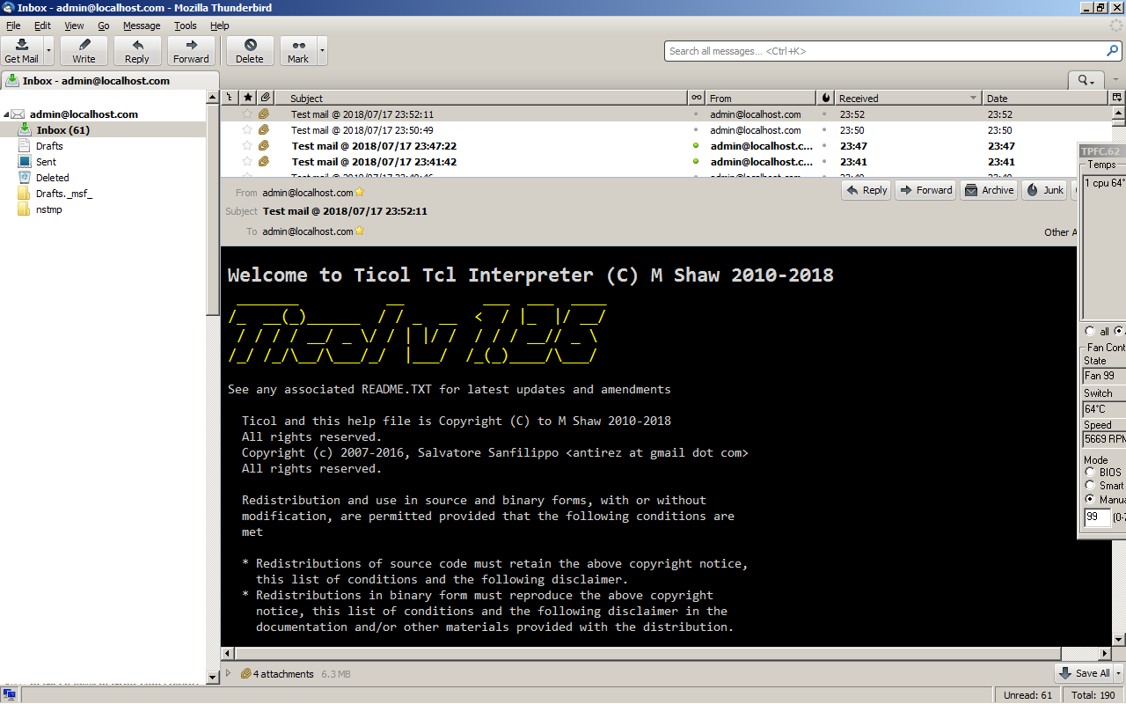Select the Inbox (61) folder
This screenshot has width=1126, height=704.
(103, 130)
